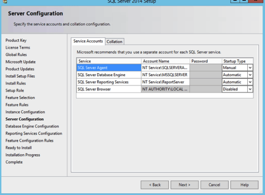Click the Install Setup Files step
This screenshot has height=195, width=265.
coord(20,76)
